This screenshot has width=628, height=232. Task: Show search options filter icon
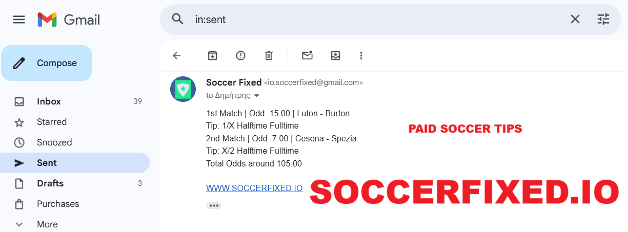click(603, 19)
